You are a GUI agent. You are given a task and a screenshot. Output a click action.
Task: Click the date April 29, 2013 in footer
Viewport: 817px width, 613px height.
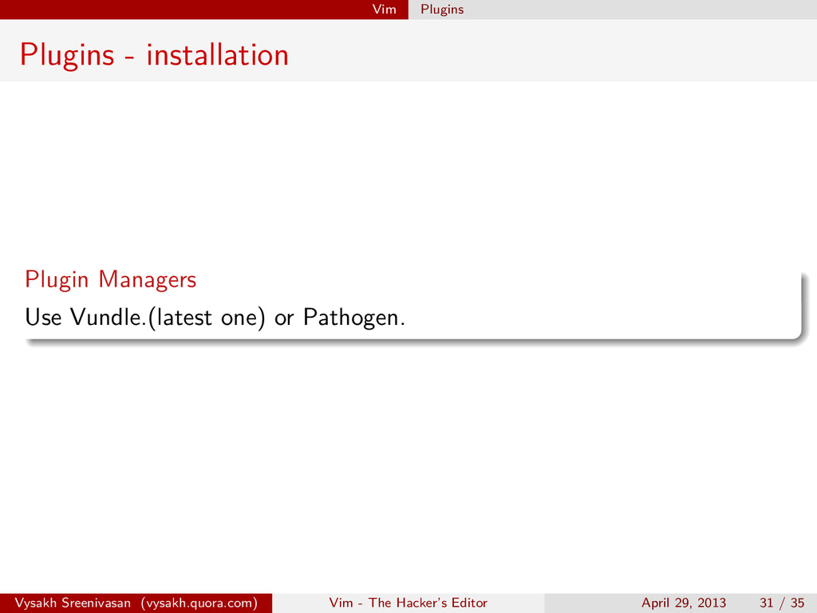coord(684,603)
